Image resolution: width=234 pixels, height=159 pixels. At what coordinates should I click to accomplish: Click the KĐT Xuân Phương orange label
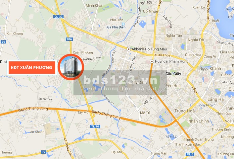point(32,67)
